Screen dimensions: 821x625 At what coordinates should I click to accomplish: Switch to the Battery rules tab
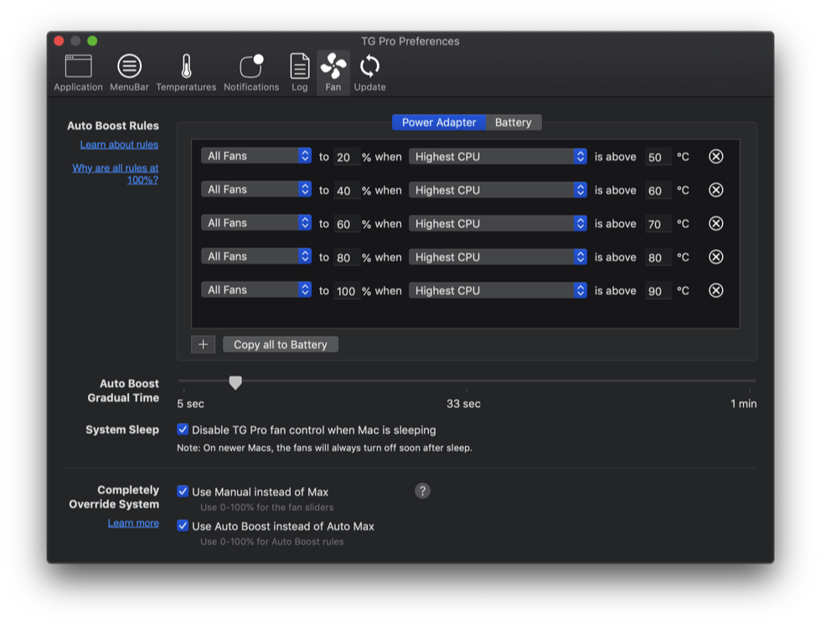click(513, 122)
